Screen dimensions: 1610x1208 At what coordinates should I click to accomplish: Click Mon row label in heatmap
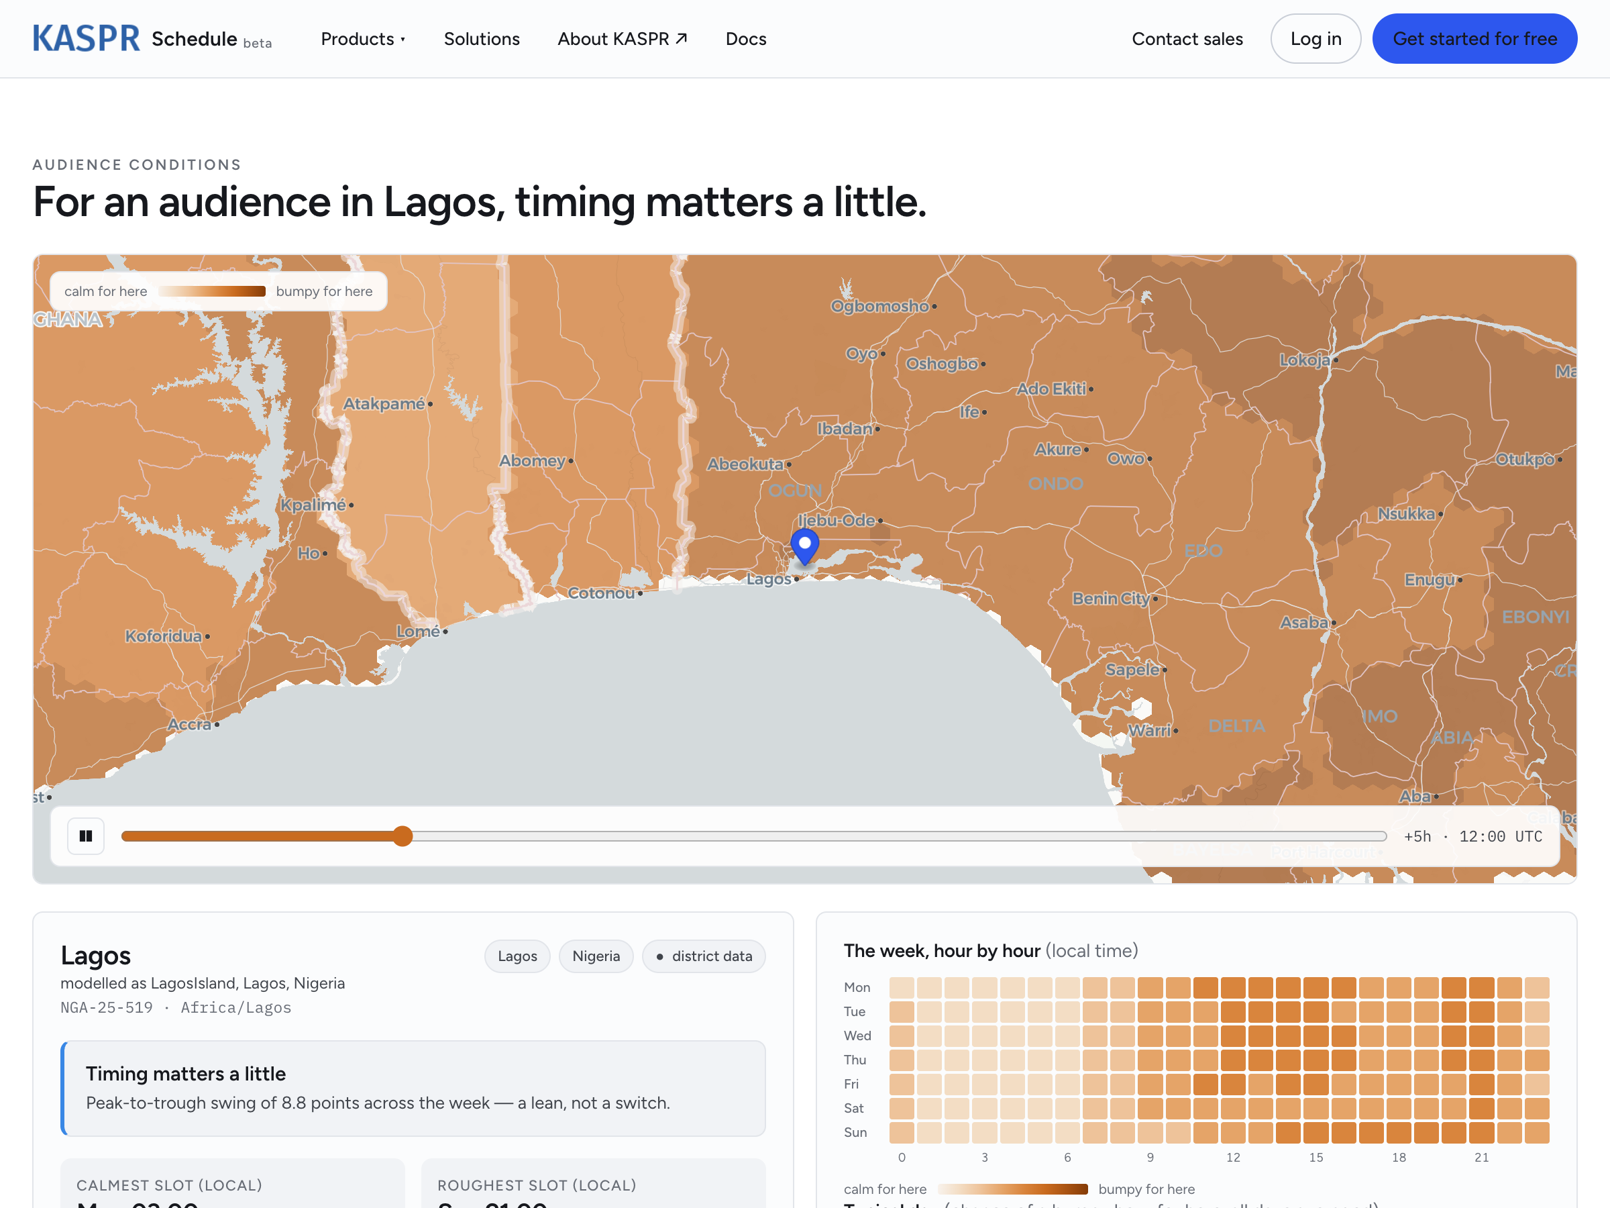coord(857,987)
